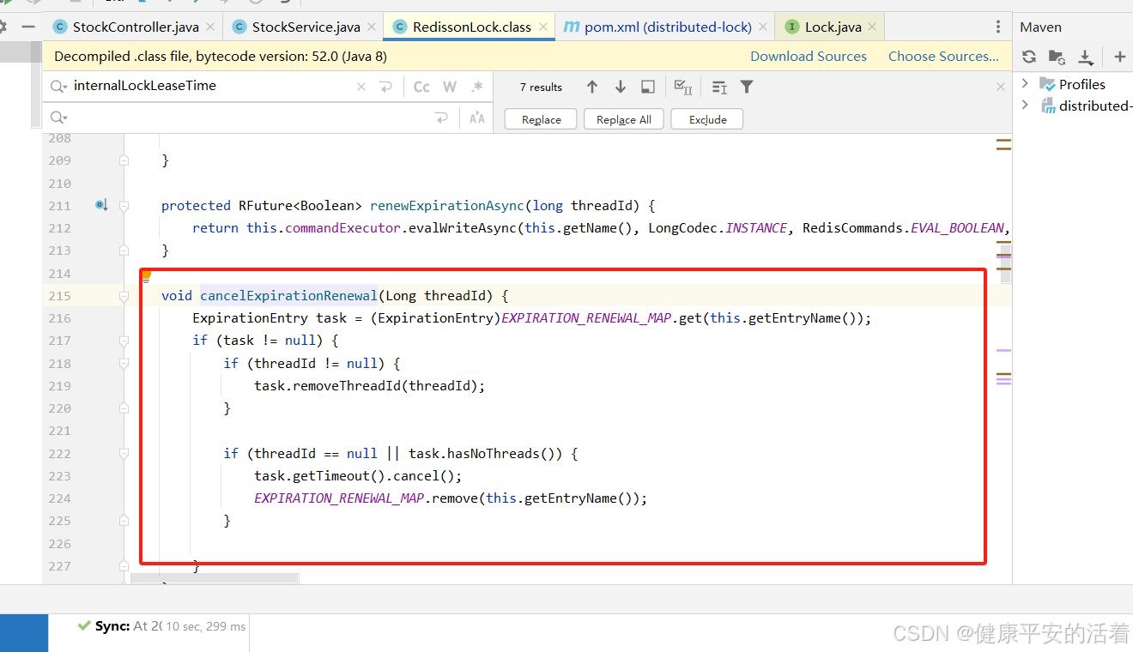Viewport: 1133px width, 652px height.
Task: Close the pom.xml tab
Action: click(763, 27)
